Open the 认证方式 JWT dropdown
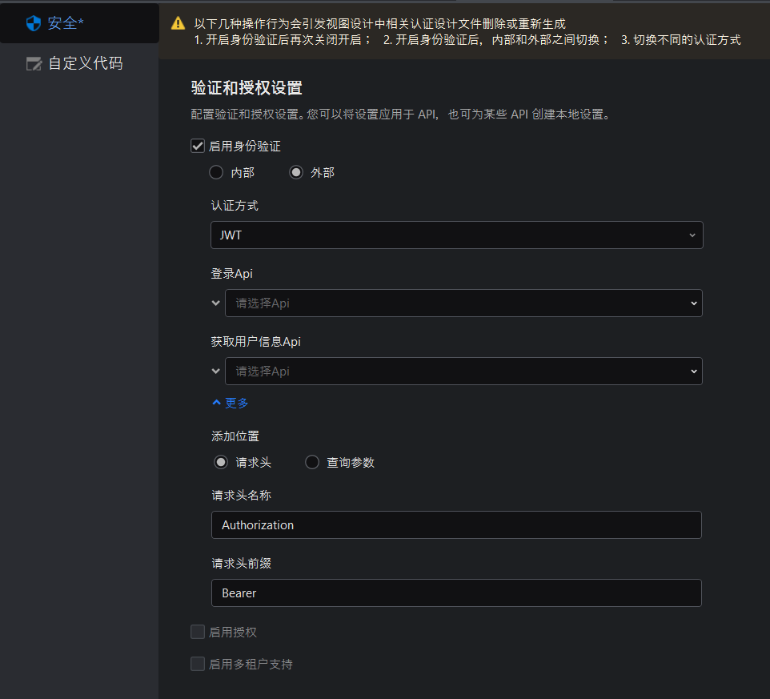 pos(456,235)
